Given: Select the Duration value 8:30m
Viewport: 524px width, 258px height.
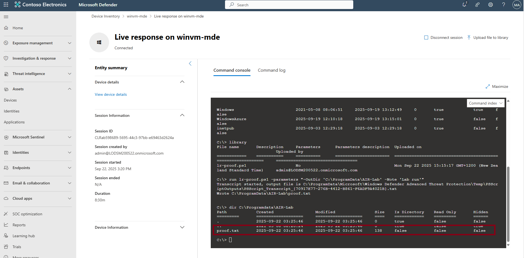Looking at the screenshot, I should 100,200.
